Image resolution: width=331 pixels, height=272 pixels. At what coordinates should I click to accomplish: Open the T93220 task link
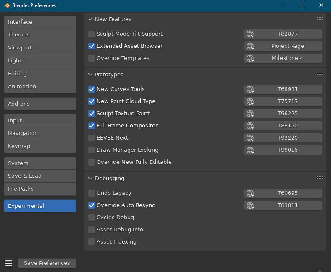click(283, 138)
